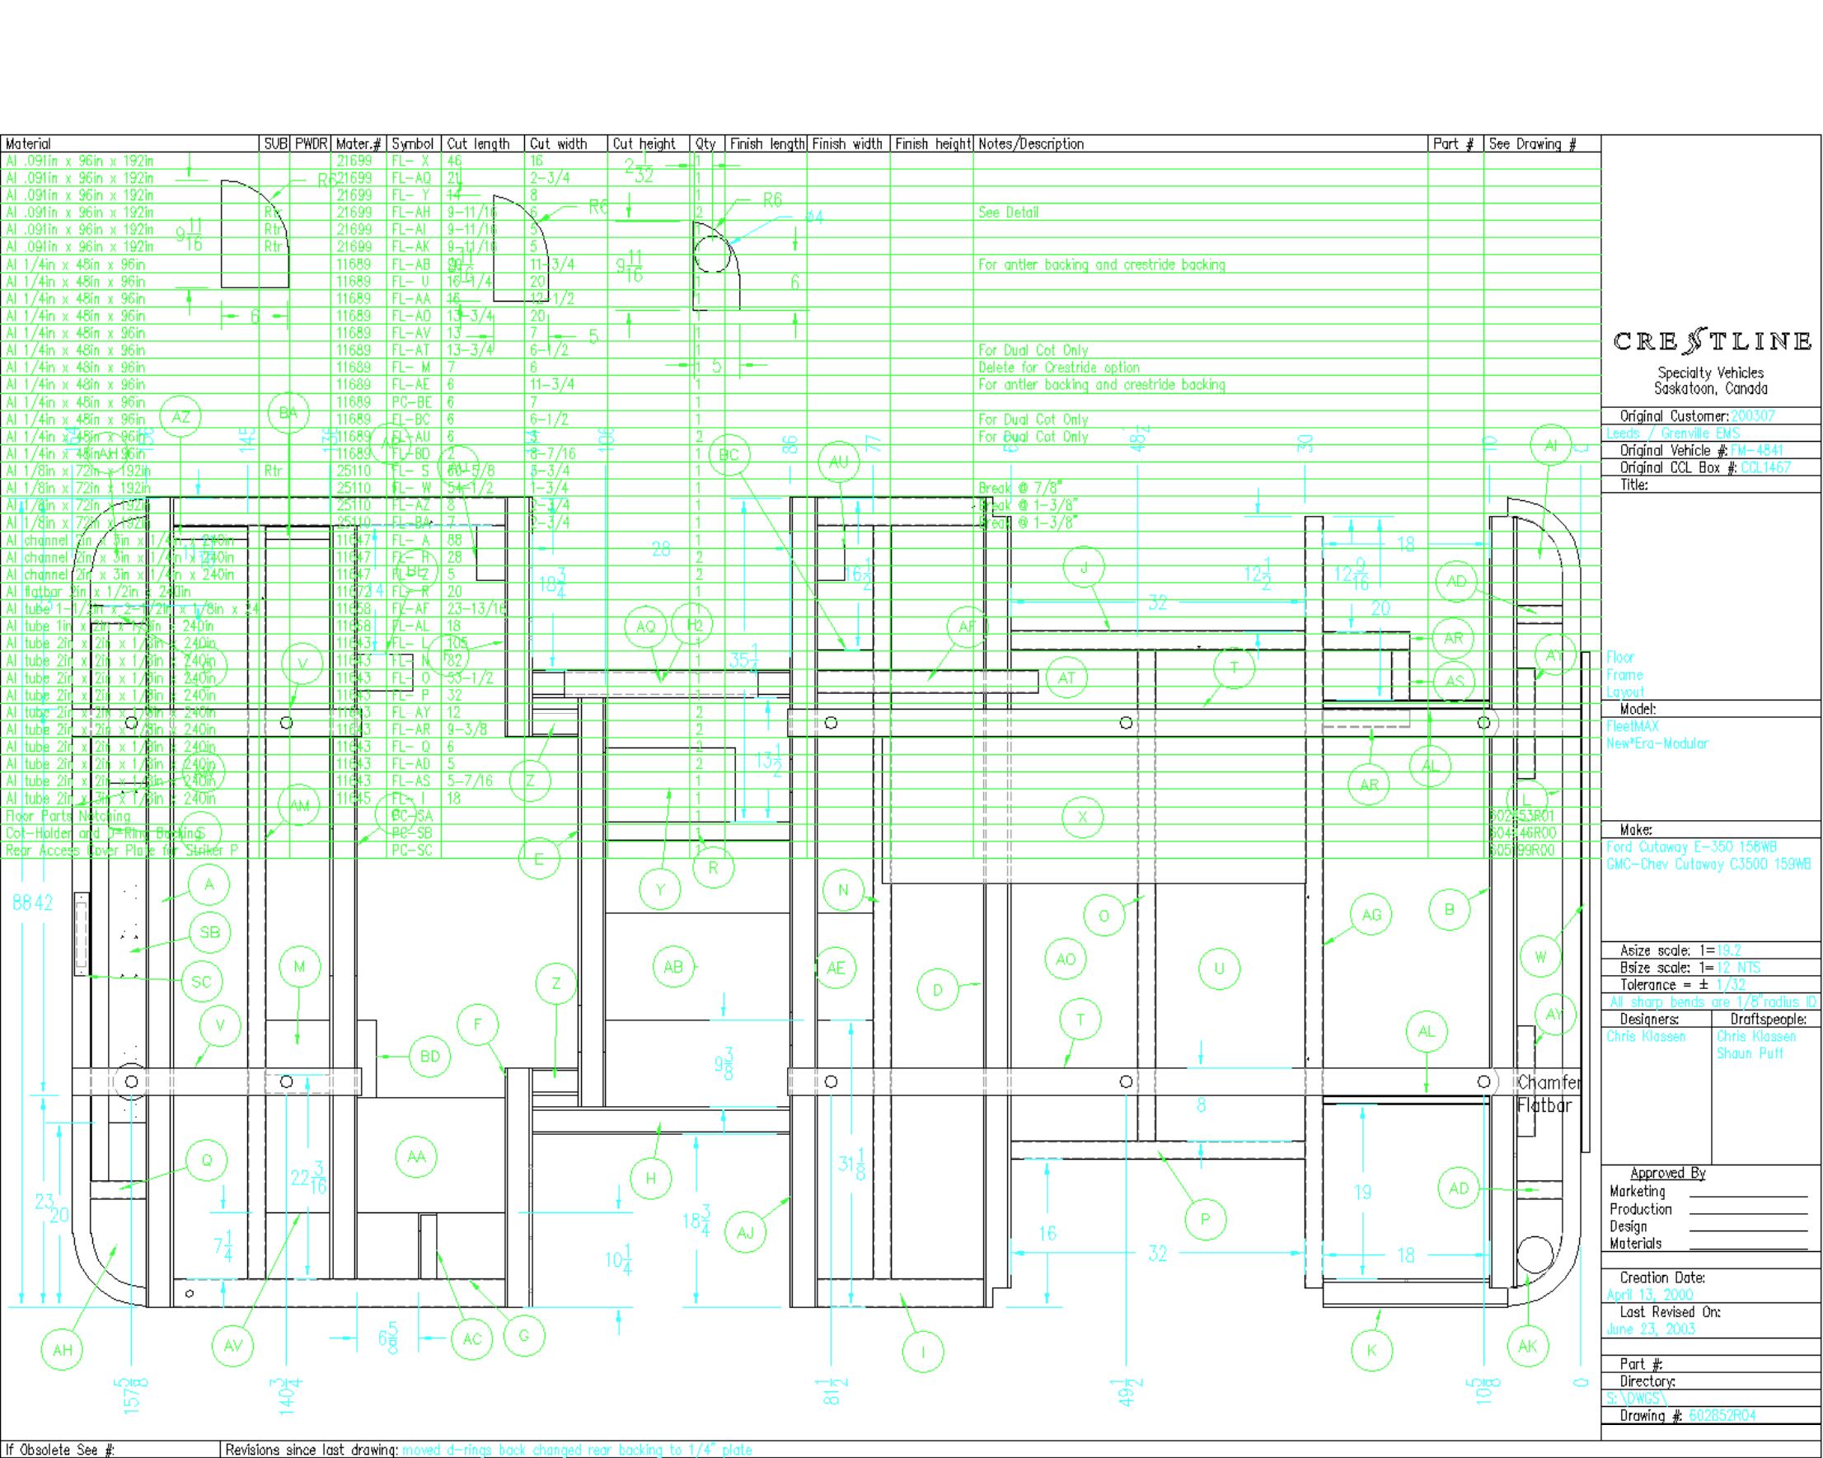The width and height of the screenshot is (1823, 1458).
Task: Click the AK callout balloon
Action: (1527, 1347)
